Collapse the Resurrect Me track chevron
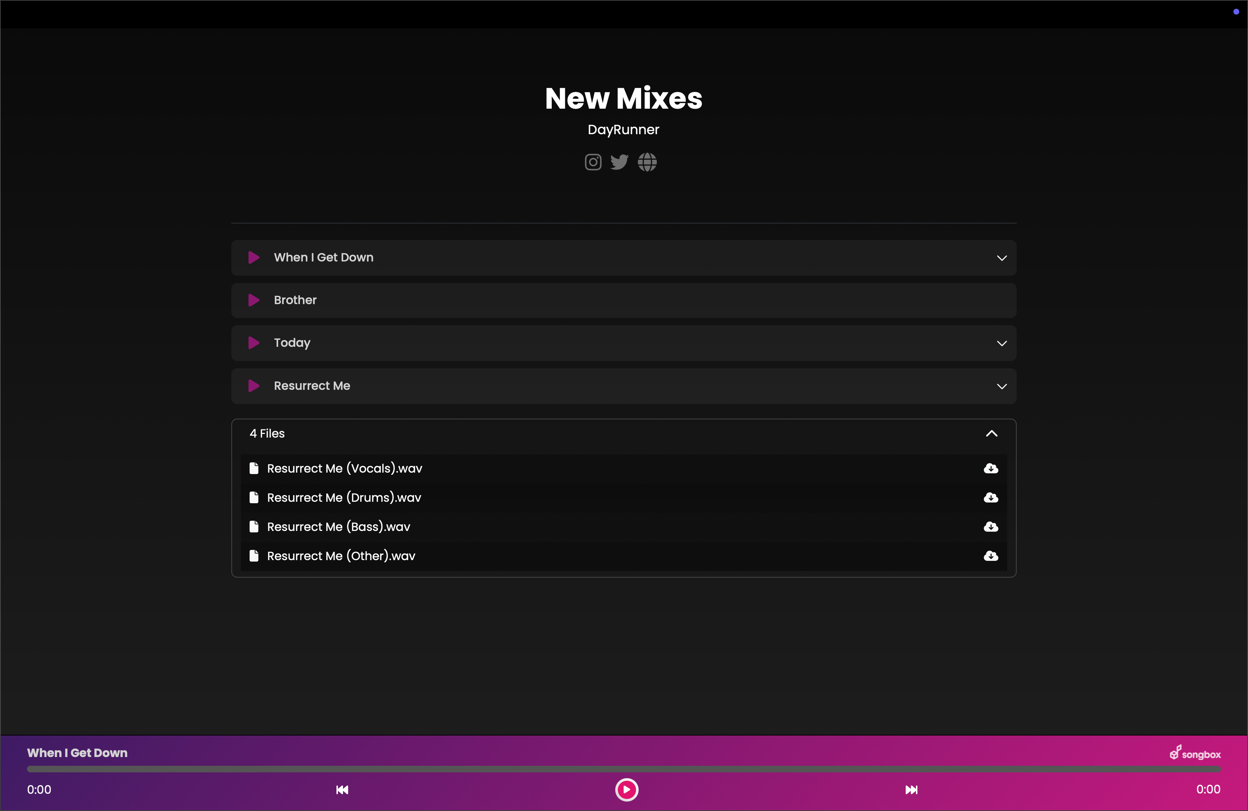Screen dimensions: 1248x811 [x=1002, y=387]
